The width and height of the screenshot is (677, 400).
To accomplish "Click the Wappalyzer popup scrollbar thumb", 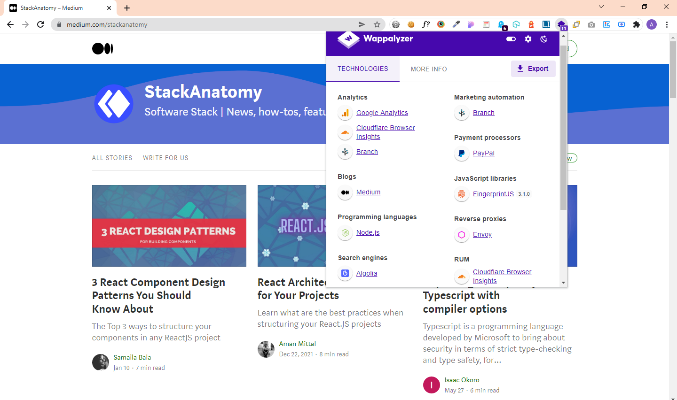I will pos(563,128).
